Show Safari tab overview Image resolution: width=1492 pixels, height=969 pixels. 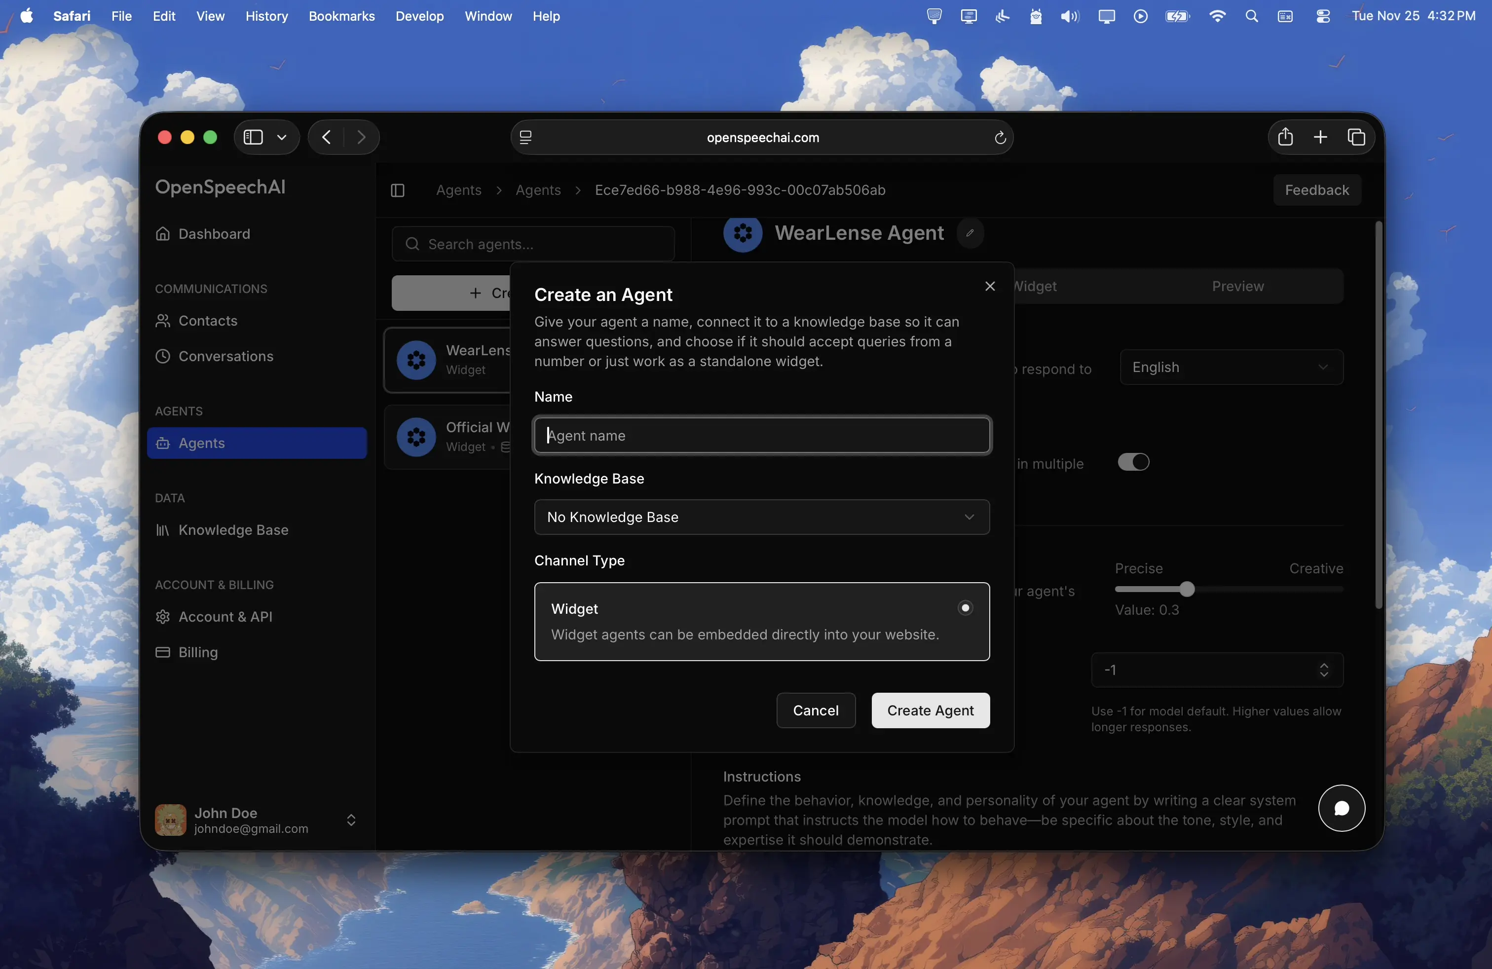pyautogui.click(x=1356, y=137)
